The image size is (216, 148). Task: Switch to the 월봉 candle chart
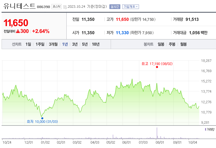tap(183, 44)
